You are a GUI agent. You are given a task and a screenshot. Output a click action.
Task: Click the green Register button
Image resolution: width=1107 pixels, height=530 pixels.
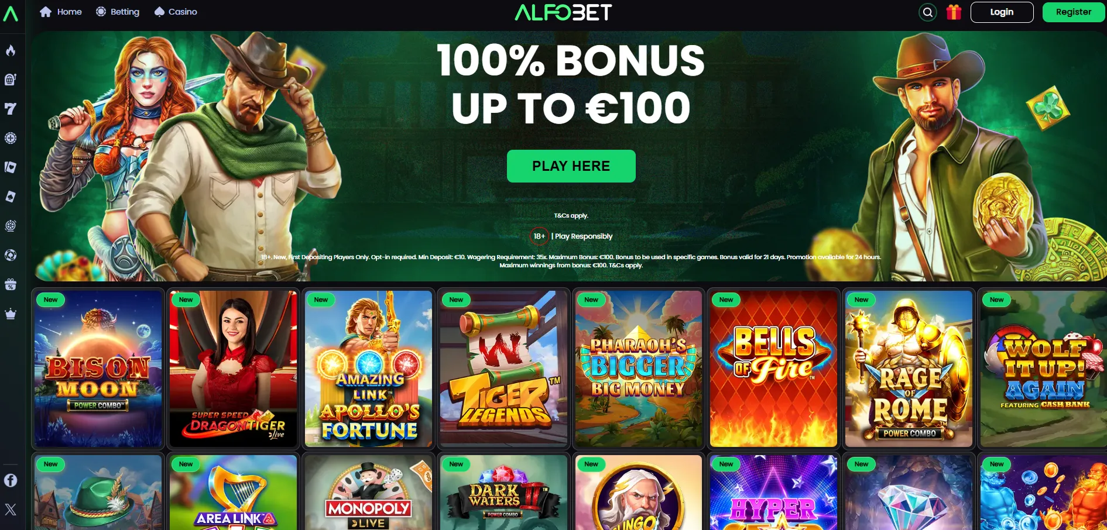tap(1073, 12)
